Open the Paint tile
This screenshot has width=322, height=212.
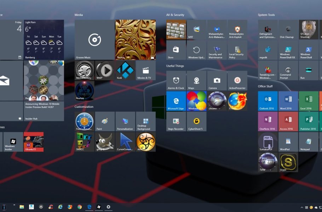(105, 122)
